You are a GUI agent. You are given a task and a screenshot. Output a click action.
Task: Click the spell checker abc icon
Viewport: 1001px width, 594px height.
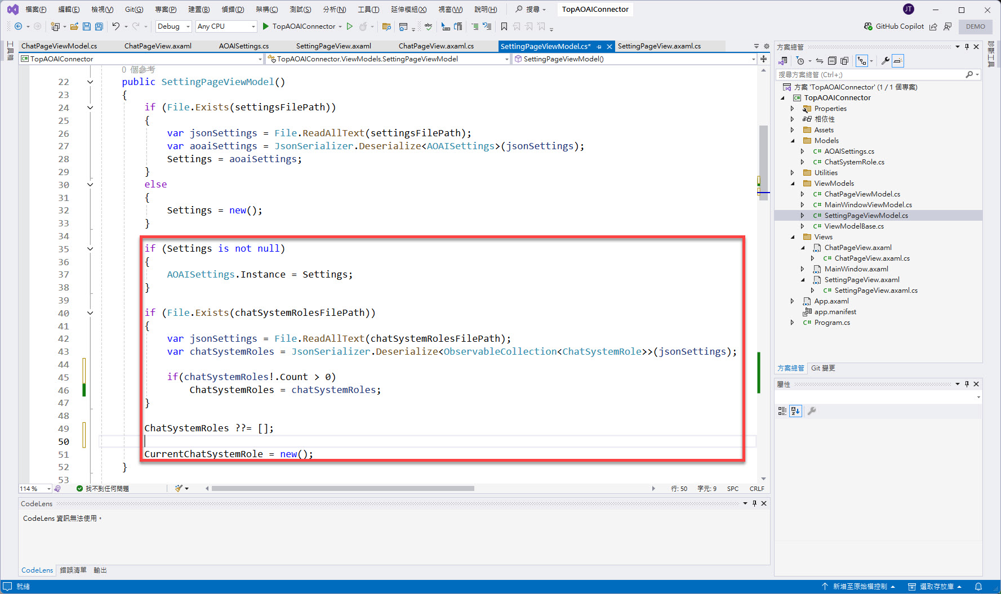click(429, 26)
